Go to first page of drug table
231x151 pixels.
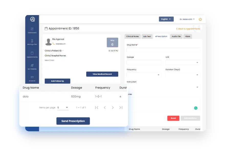tap(97, 108)
